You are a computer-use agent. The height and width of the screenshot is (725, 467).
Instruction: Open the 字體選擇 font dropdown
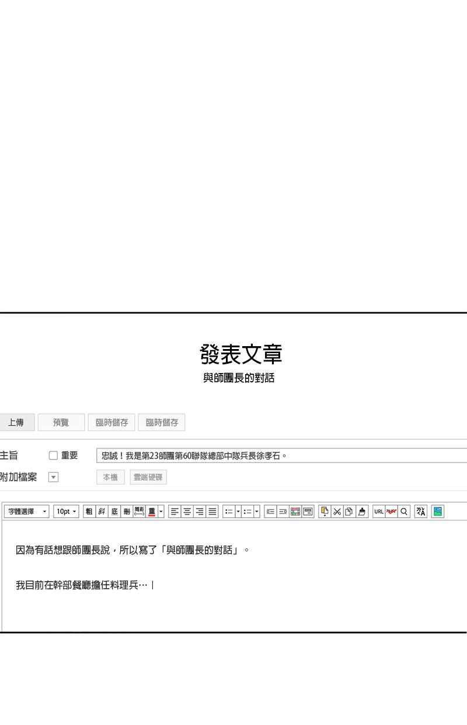coord(27,512)
